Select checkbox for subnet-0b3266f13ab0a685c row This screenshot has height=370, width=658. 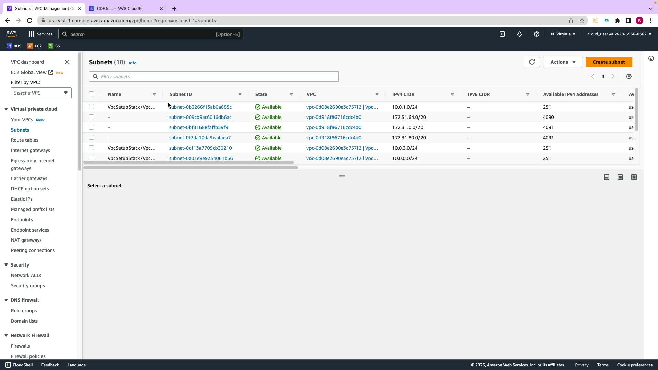92,107
